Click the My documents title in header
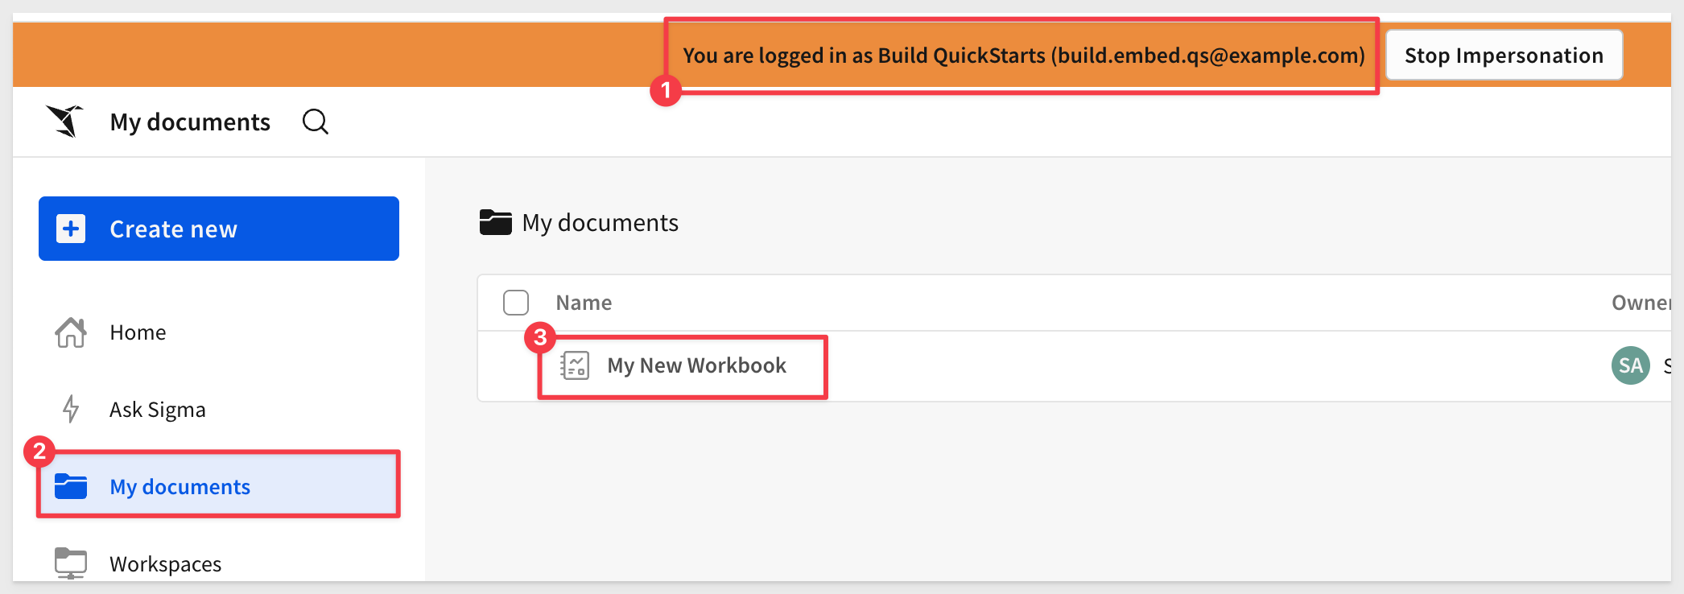This screenshot has width=1684, height=594. [x=190, y=122]
